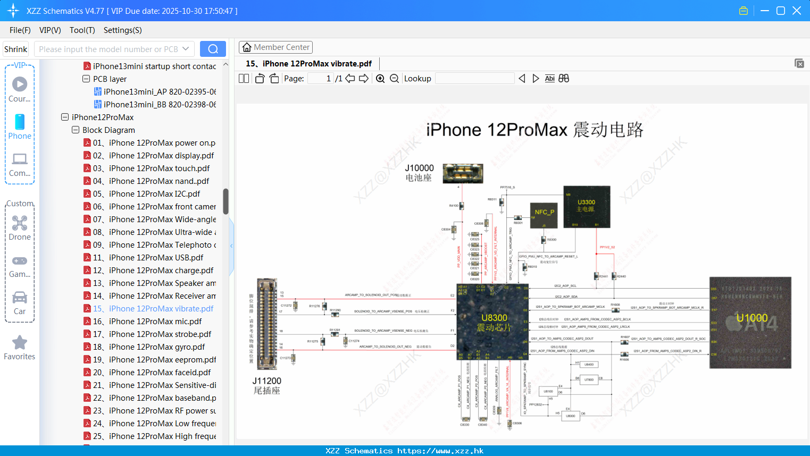The image size is (810, 456).
Task: Click the binoculars search icon
Action: [564, 79]
